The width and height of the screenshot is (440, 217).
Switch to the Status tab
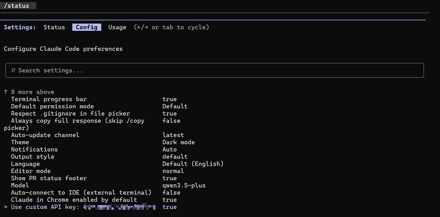[54, 27]
